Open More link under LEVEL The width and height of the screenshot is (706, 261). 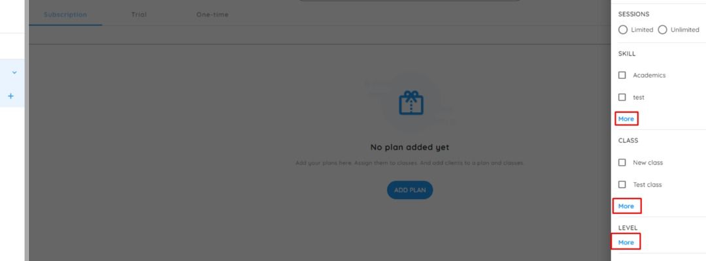(626, 242)
